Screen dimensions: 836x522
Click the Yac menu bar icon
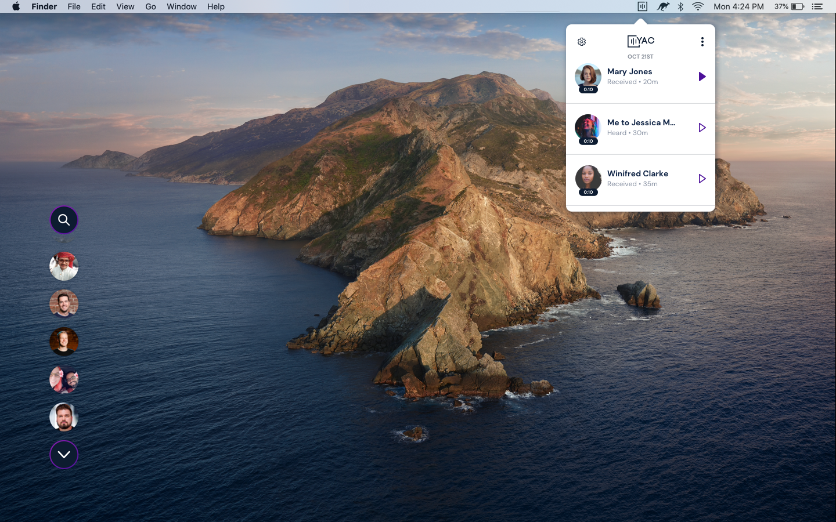(x=642, y=6)
